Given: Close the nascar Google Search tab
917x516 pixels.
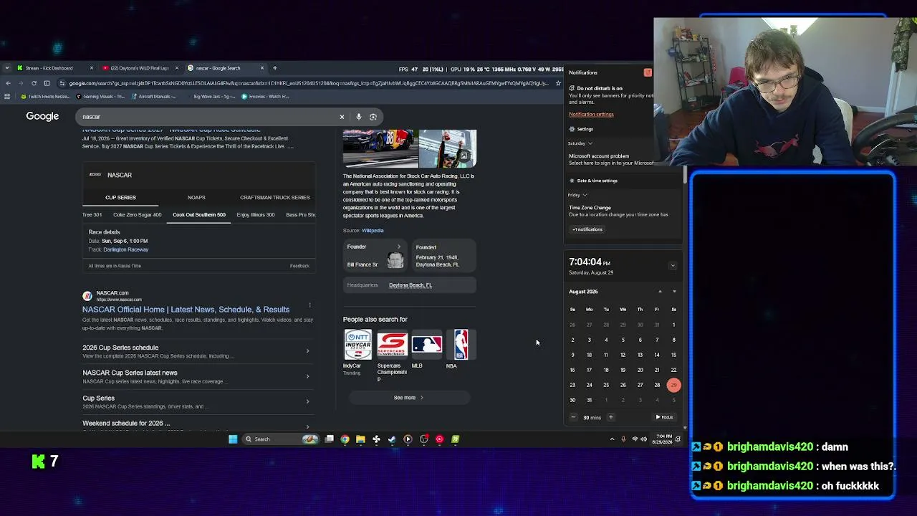Looking at the screenshot, I should [262, 68].
